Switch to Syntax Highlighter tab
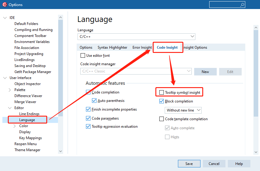Image resolution: width=260 pixels, height=171 pixels. pos(112,47)
